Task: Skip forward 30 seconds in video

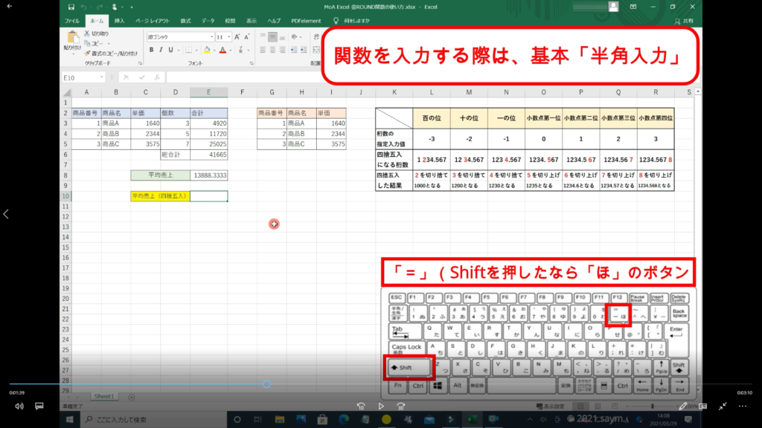Action: [401, 406]
